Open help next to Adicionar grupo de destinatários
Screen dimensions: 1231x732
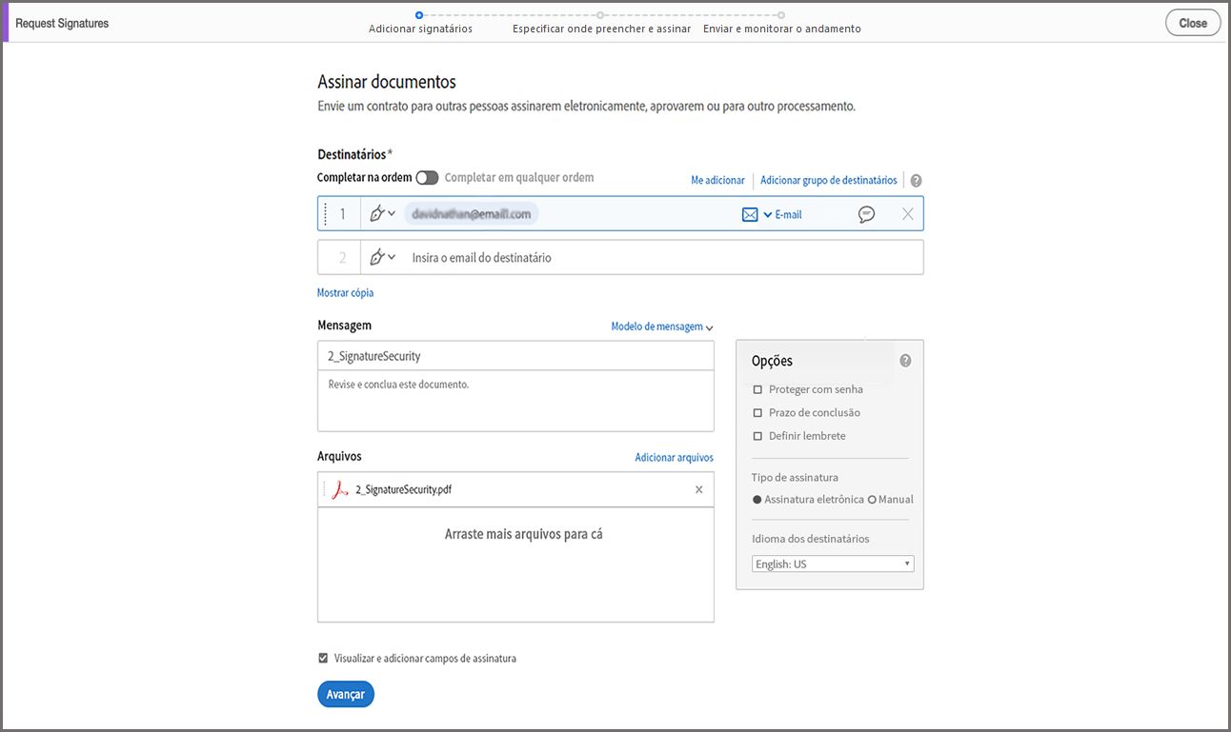(x=917, y=180)
